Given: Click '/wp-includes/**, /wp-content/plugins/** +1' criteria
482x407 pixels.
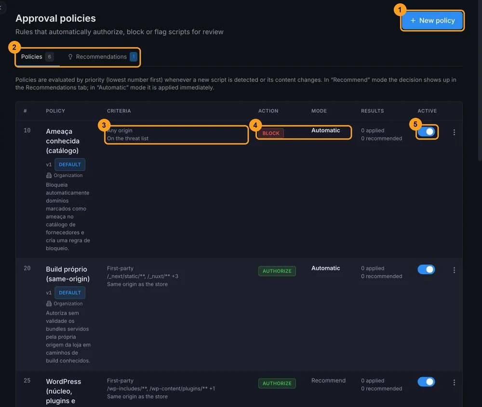Looking at the screenshot, I should pyautogui.click(x=161, y=388).
